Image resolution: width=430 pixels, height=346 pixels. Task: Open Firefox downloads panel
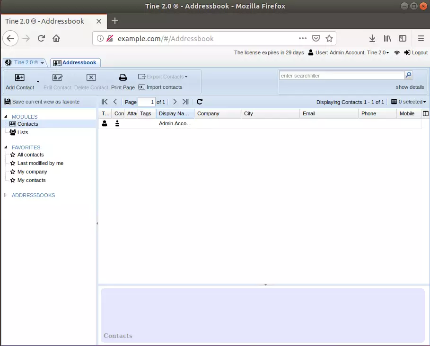pos(372,38)
